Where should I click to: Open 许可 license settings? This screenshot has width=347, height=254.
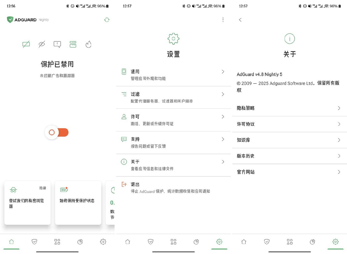point(173,120)
